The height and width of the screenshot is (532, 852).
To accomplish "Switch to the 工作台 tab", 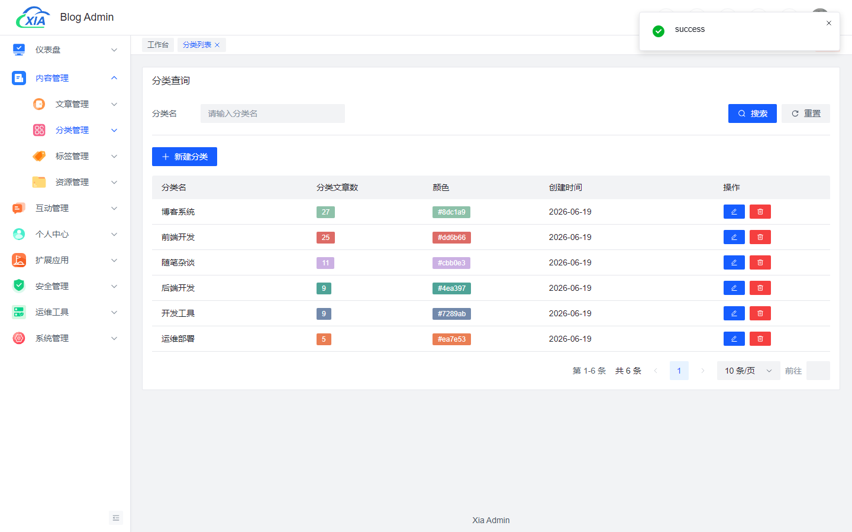I will click(x=158, y=45).
